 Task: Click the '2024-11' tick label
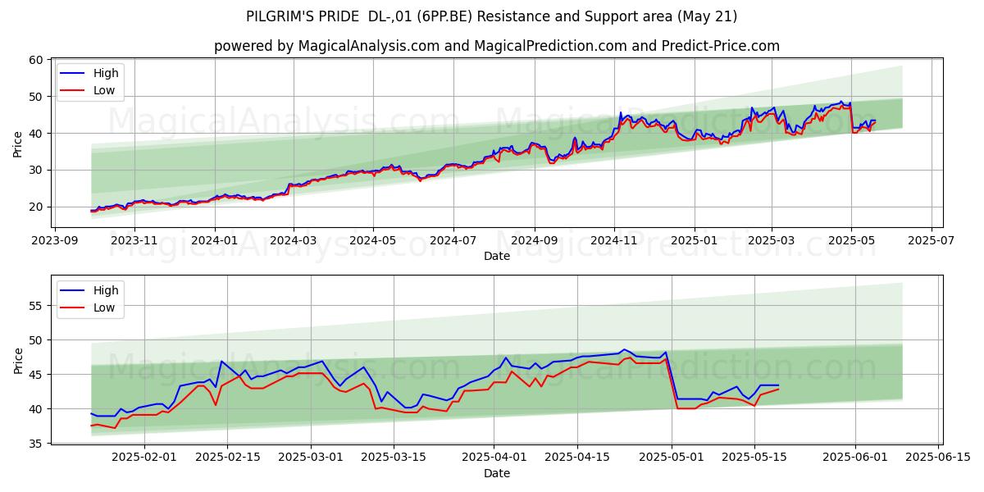[614, 240]
